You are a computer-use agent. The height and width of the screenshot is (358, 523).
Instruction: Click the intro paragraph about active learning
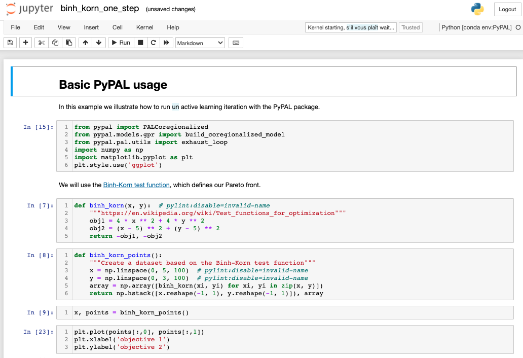coord(189,107)
